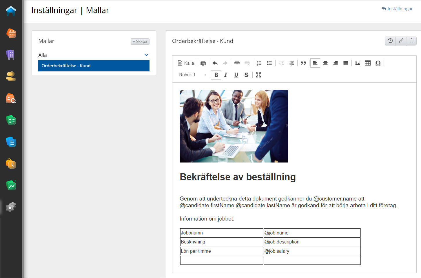Insert a table using the table icon

pos(368,63)
